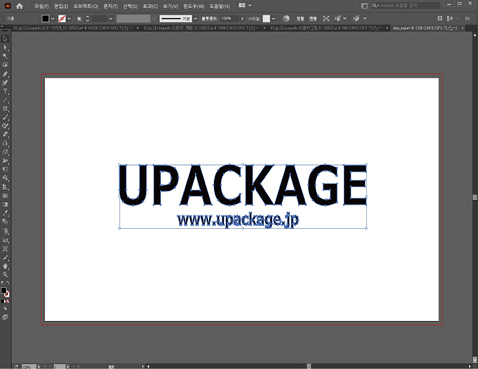Select the Artboard tool
Image resolution: width=478 pixels, height=369 pixels.
[x=5, y=249]
